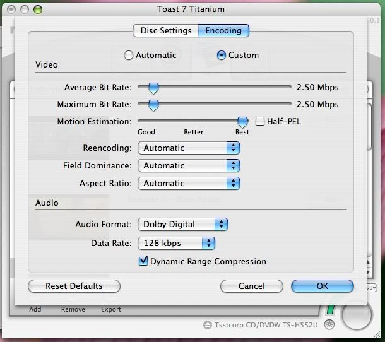Click Export in the main Toast window
Viewport: 385px width, 342px height.
pyautogui.click(x=111, y=309)
